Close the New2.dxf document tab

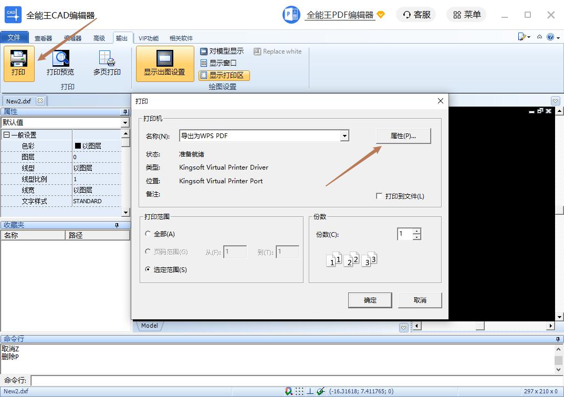[x=40, y=101]
